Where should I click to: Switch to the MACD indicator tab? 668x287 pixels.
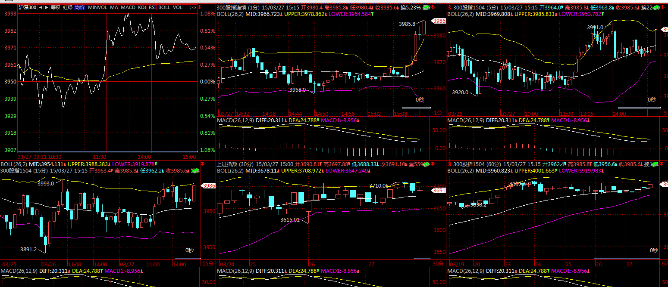(x=128, y=8)
